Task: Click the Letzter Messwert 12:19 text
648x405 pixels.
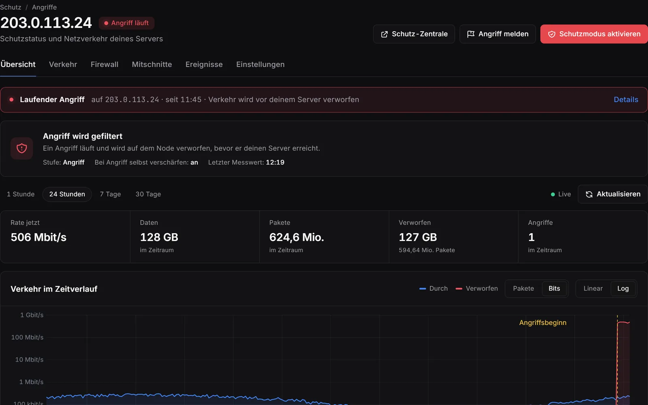Action: [x=246, y=162]
